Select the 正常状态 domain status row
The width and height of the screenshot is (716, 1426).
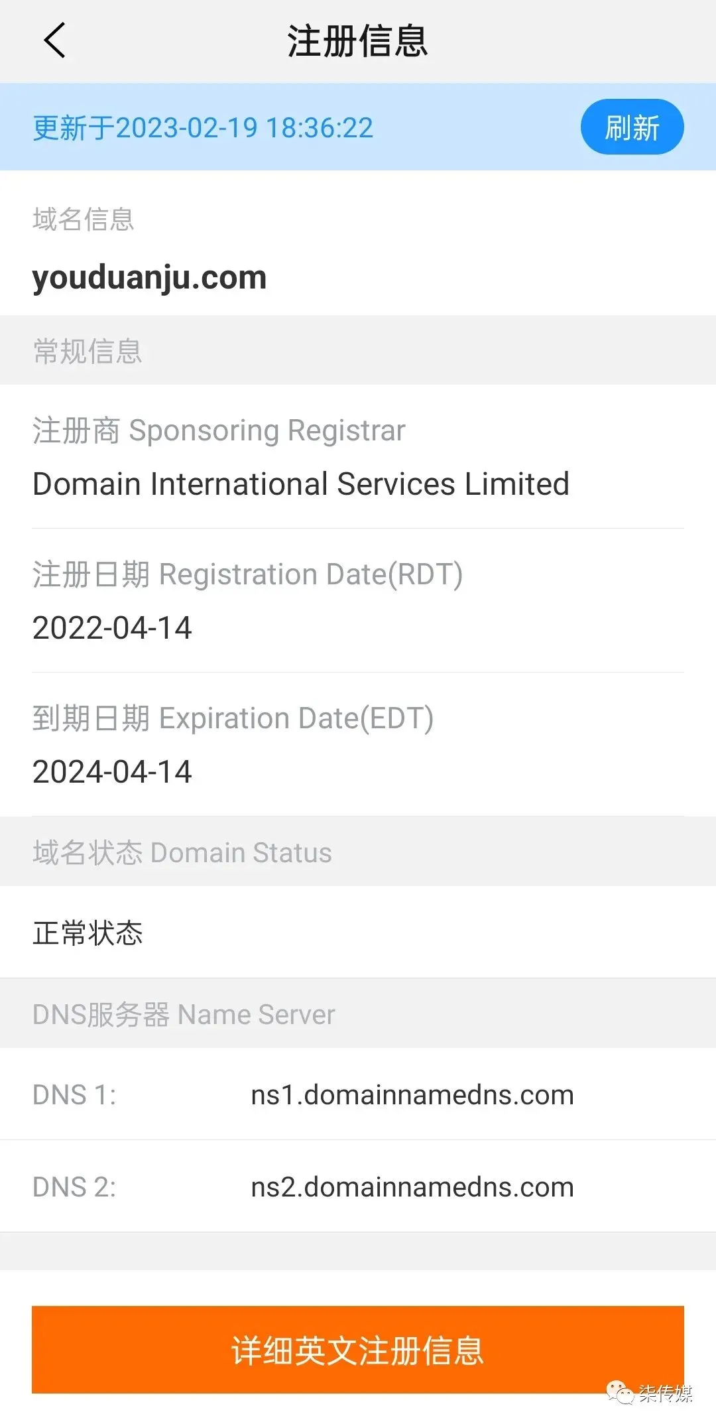pyautogui.click(x=358, y=932)
